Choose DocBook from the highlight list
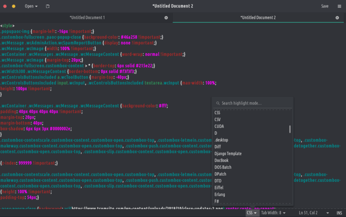 (x=222, y=160)
